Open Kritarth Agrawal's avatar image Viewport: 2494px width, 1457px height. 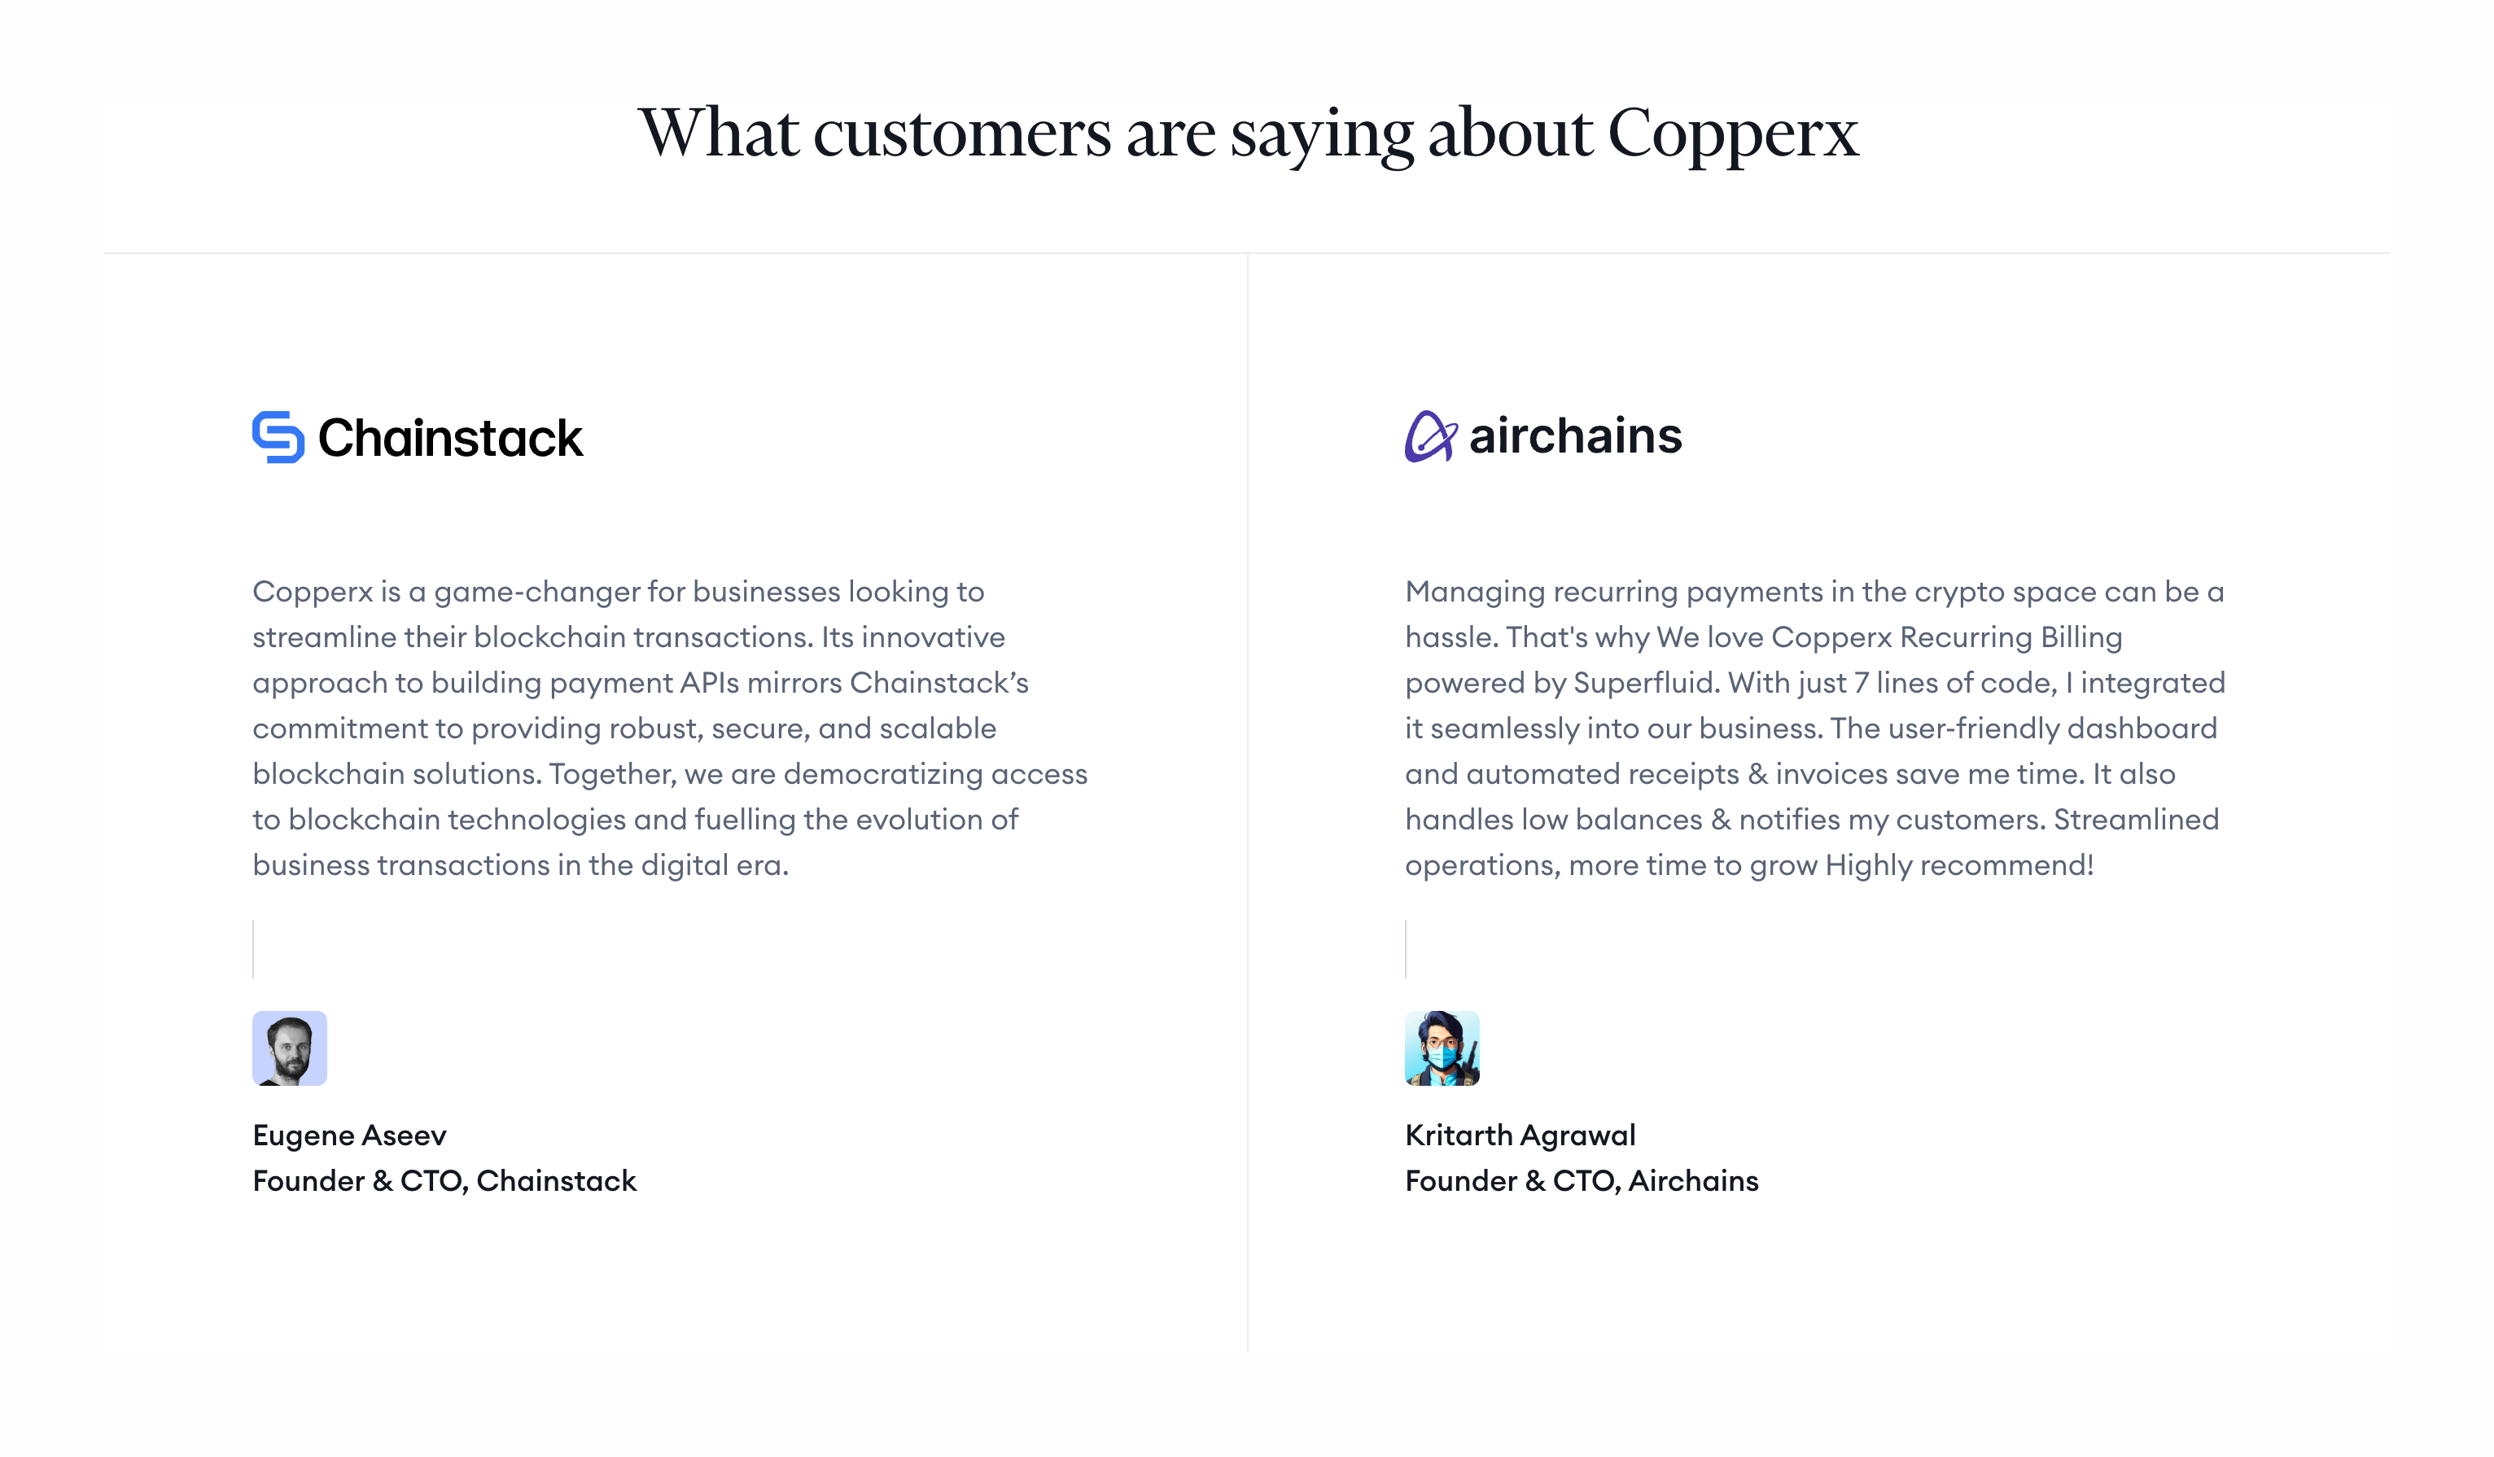pos(1442,1048)
